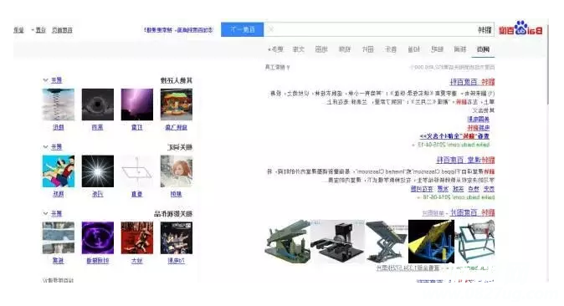Clear the search box with the X icon
This screenshot has height=306, width=564.
(271, 29)
